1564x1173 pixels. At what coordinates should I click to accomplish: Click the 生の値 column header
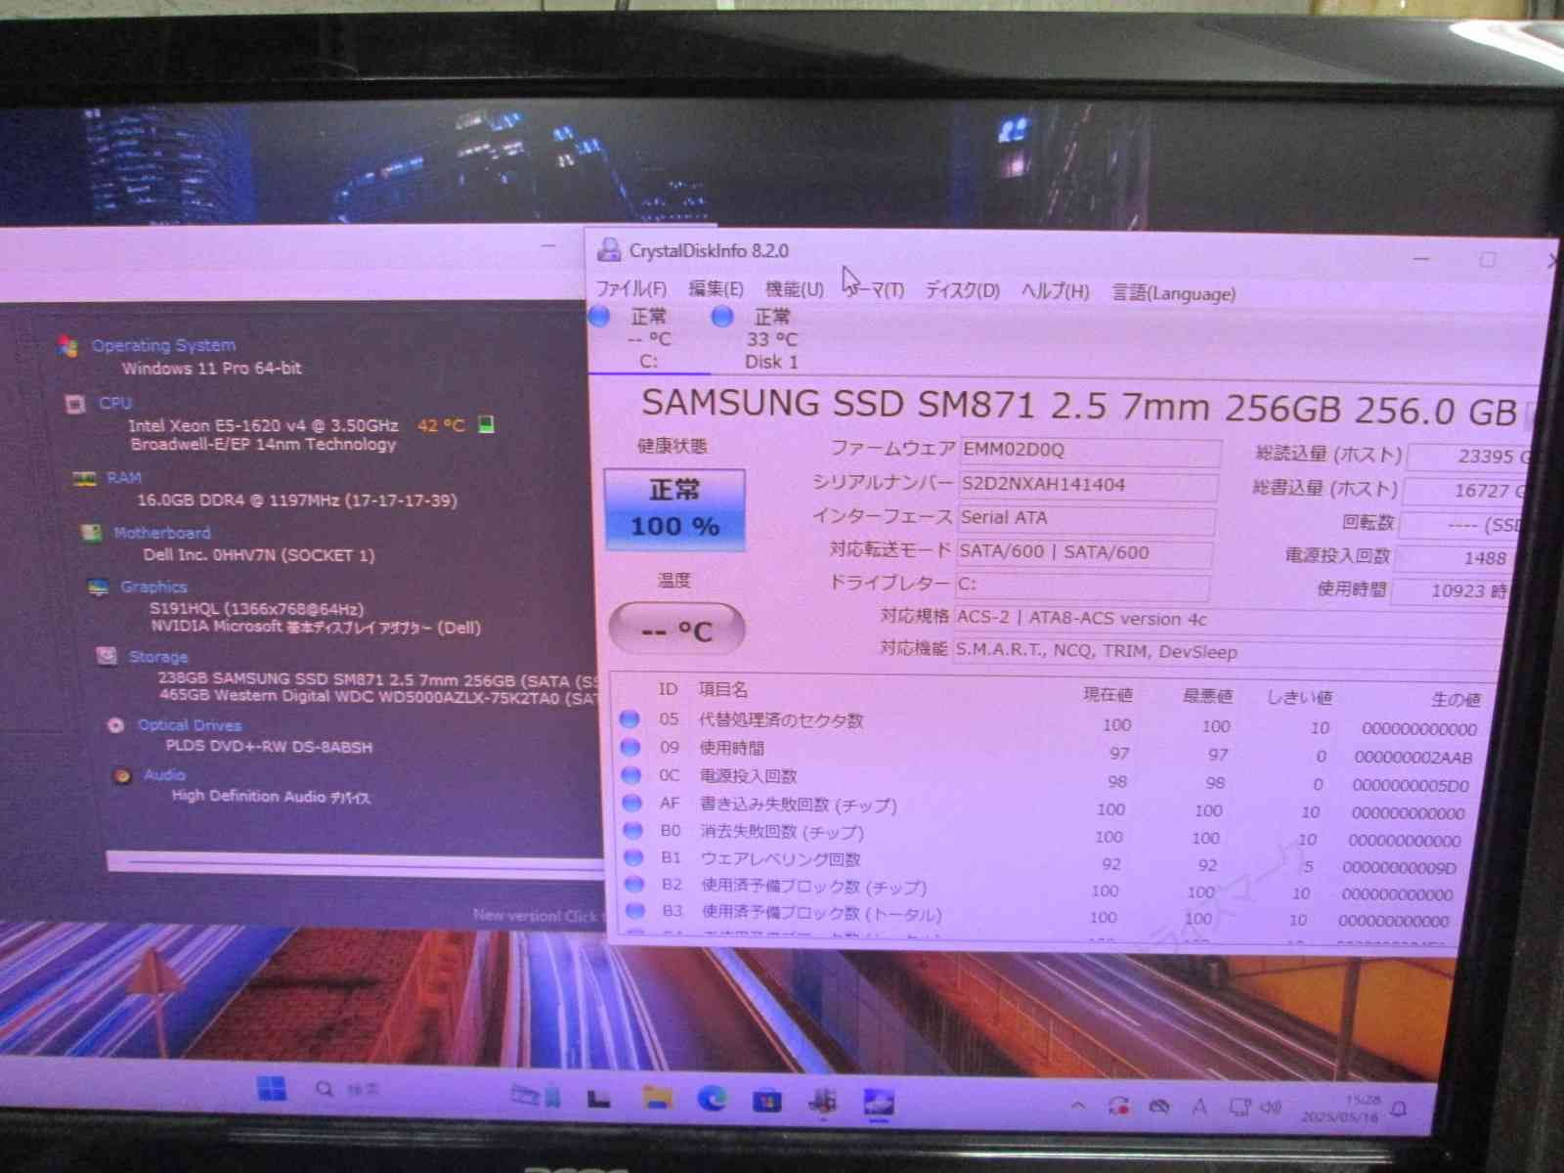pyautogui.click(x=1455, y=700)
